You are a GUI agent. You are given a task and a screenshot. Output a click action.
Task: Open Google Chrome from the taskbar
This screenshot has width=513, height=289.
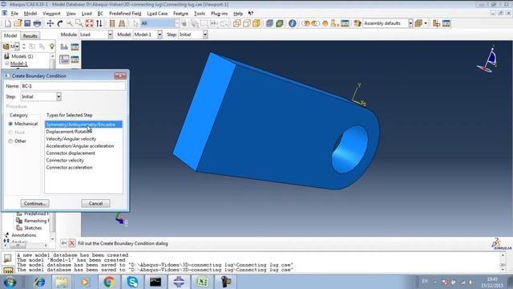(x=109, y=282)
